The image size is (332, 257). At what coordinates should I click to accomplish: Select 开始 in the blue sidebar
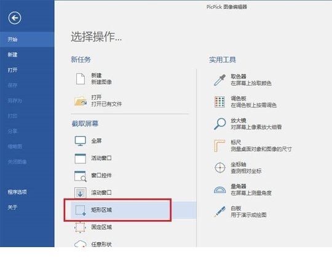point(27,39)
